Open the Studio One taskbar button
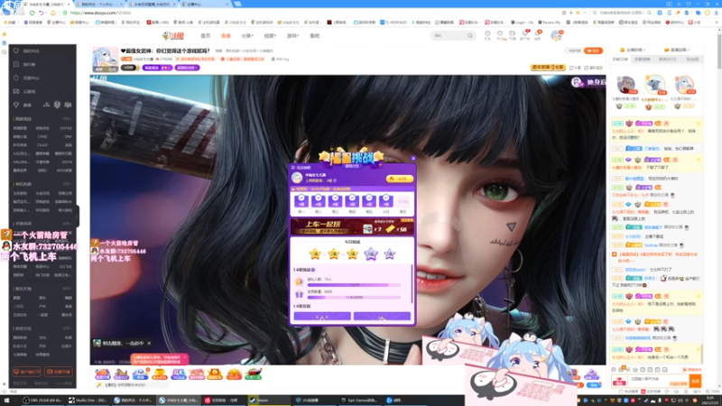Image resolution: width=722 pixels, height=406 pixels. [x=88, y=400]
